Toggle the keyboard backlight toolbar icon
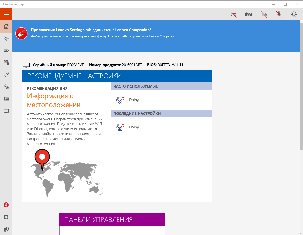 tap(233, 14)
